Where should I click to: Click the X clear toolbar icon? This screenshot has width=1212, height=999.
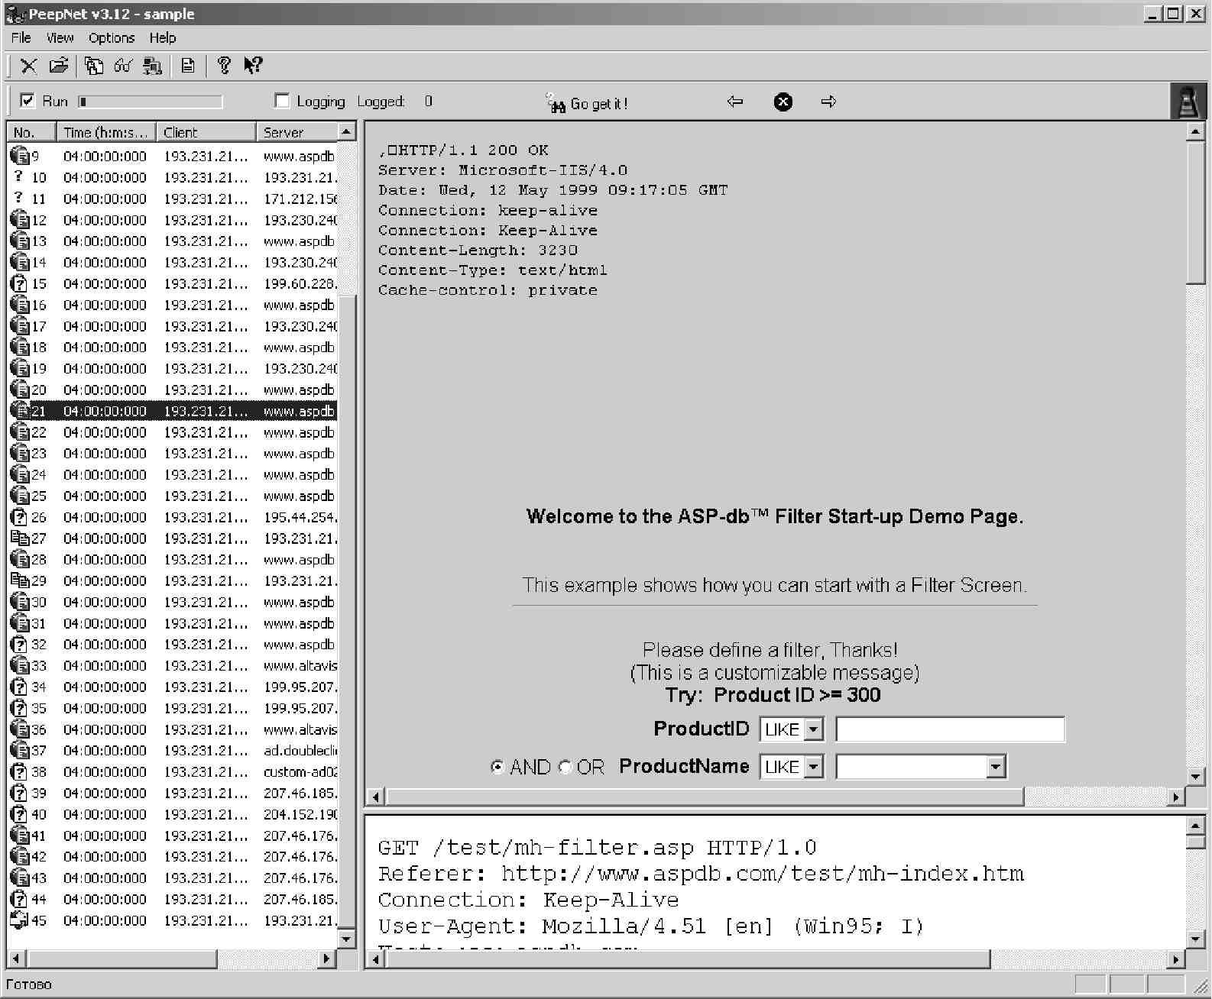28,66
